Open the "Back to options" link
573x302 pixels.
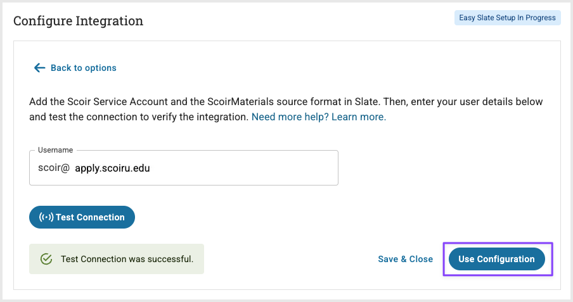[x=83, y=68]
